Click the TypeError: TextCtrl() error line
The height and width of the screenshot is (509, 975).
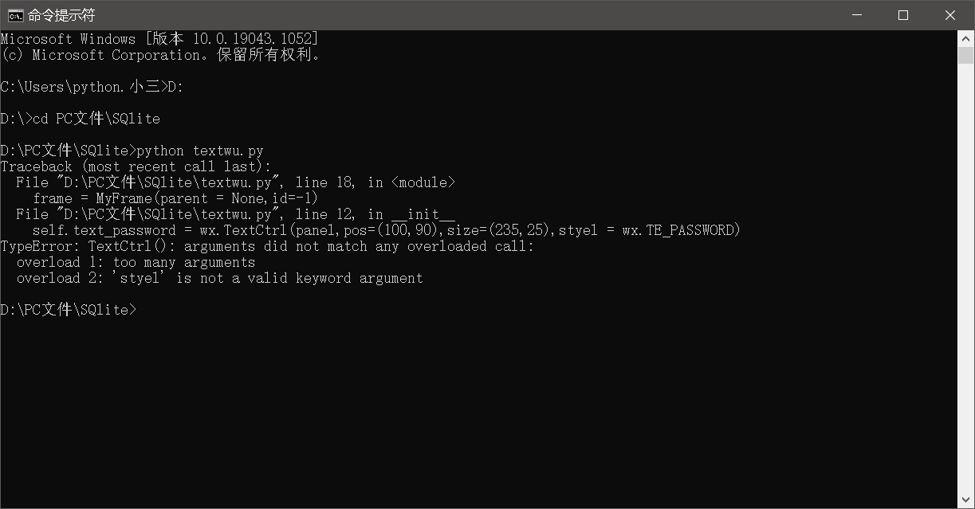coord(267,246)
